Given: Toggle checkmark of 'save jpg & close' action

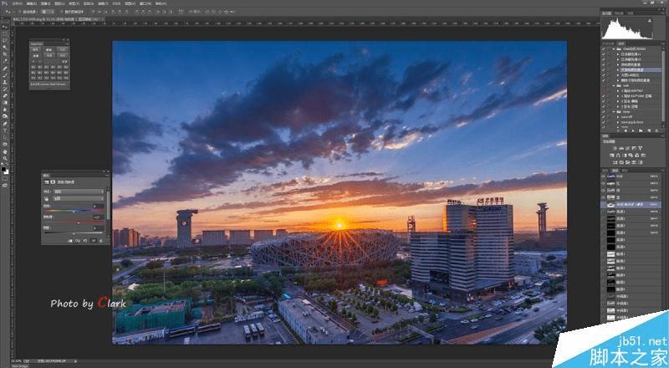Looking at the screenshot, I should pyautogui.click(x=603, y=122).
